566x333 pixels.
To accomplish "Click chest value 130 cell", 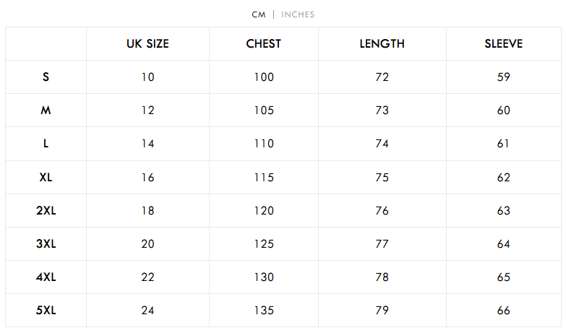I will click(x=263, y=277).
